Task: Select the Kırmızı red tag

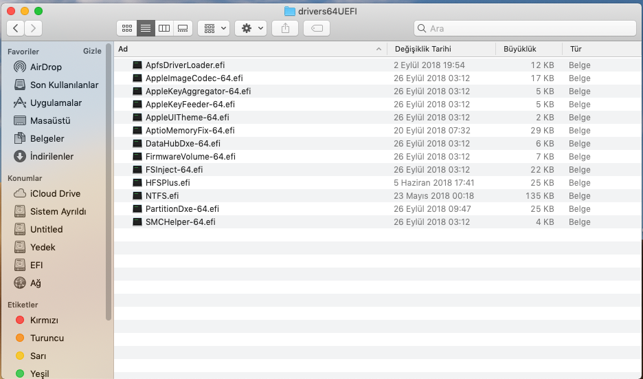Action: 44,321
